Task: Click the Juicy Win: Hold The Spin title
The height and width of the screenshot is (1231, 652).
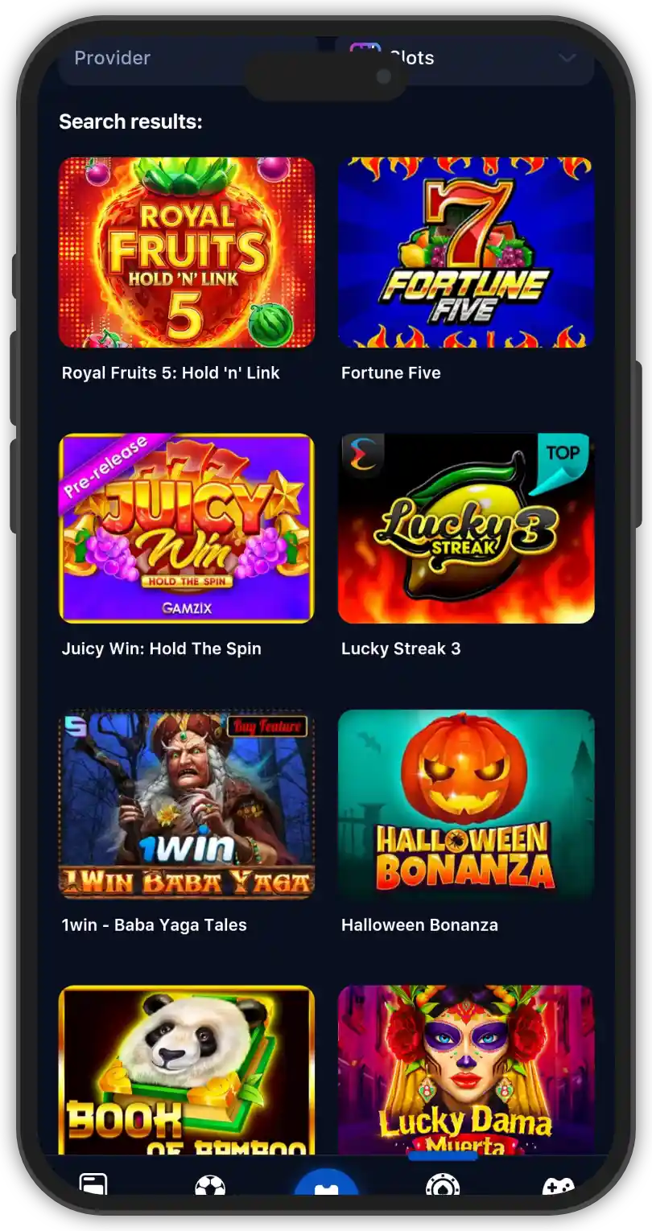Action: [x=162, y=649]
